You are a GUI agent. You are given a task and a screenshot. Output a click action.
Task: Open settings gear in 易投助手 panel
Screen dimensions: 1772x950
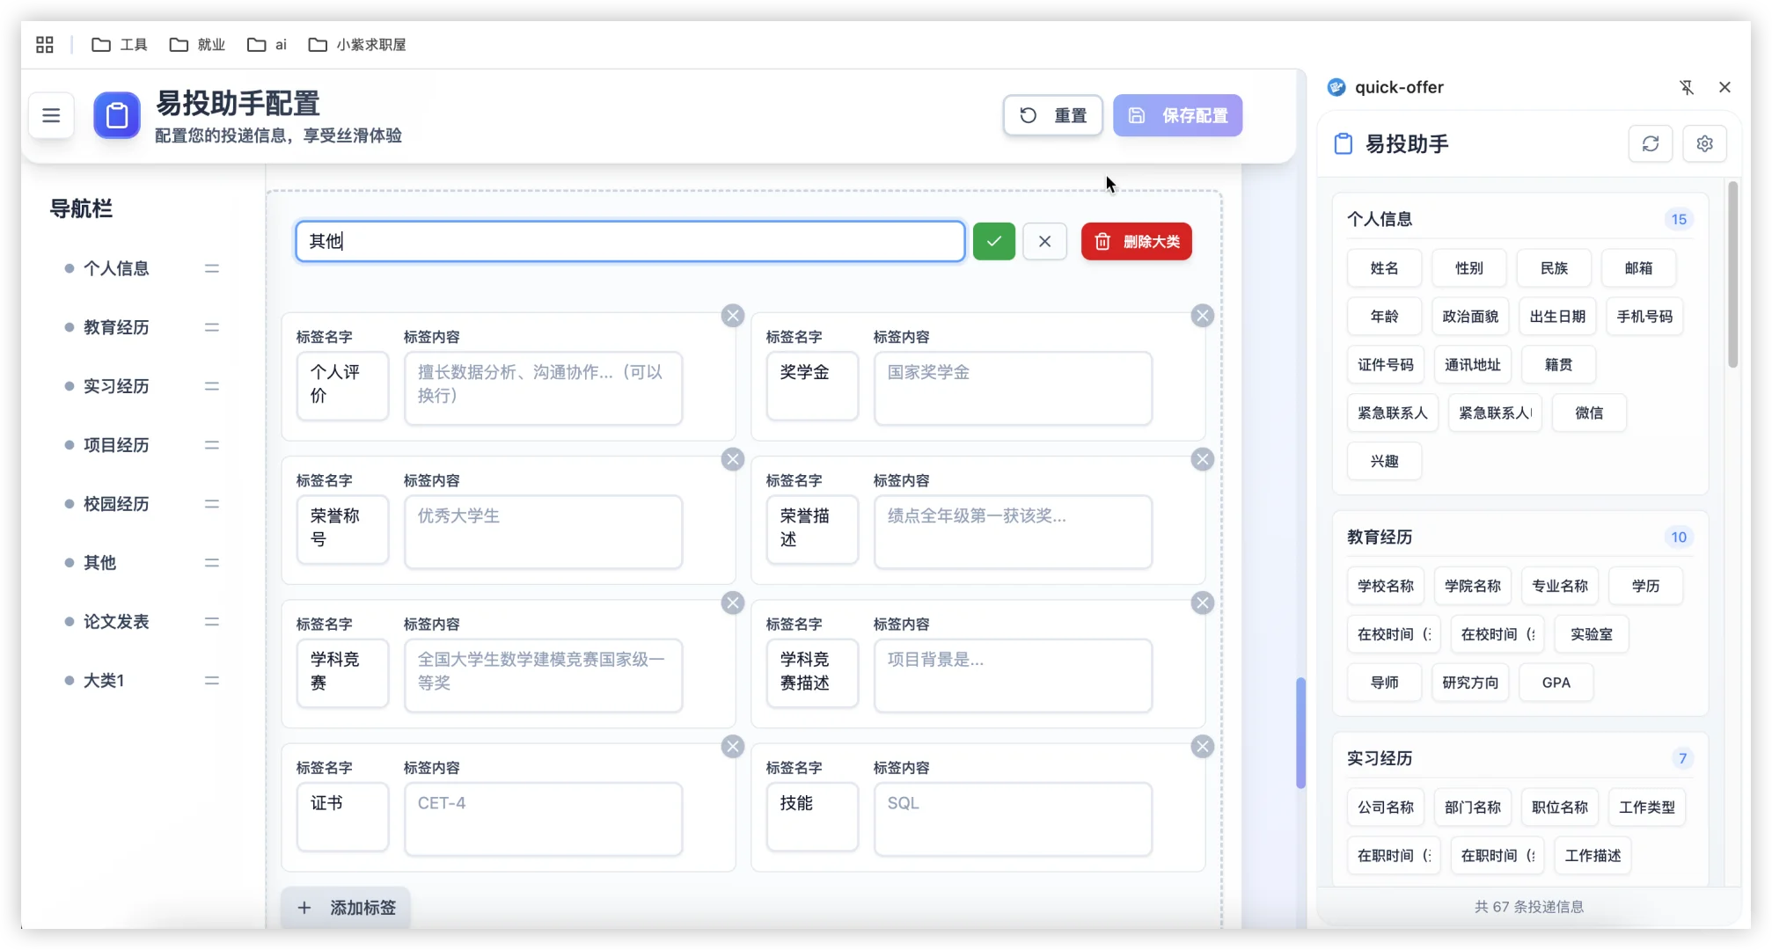(x=1705, y=143)
